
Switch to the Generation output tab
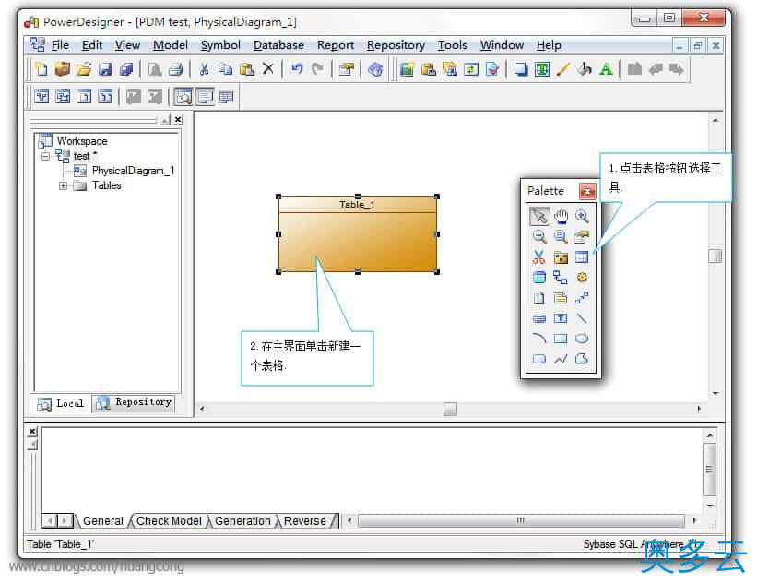242,520
